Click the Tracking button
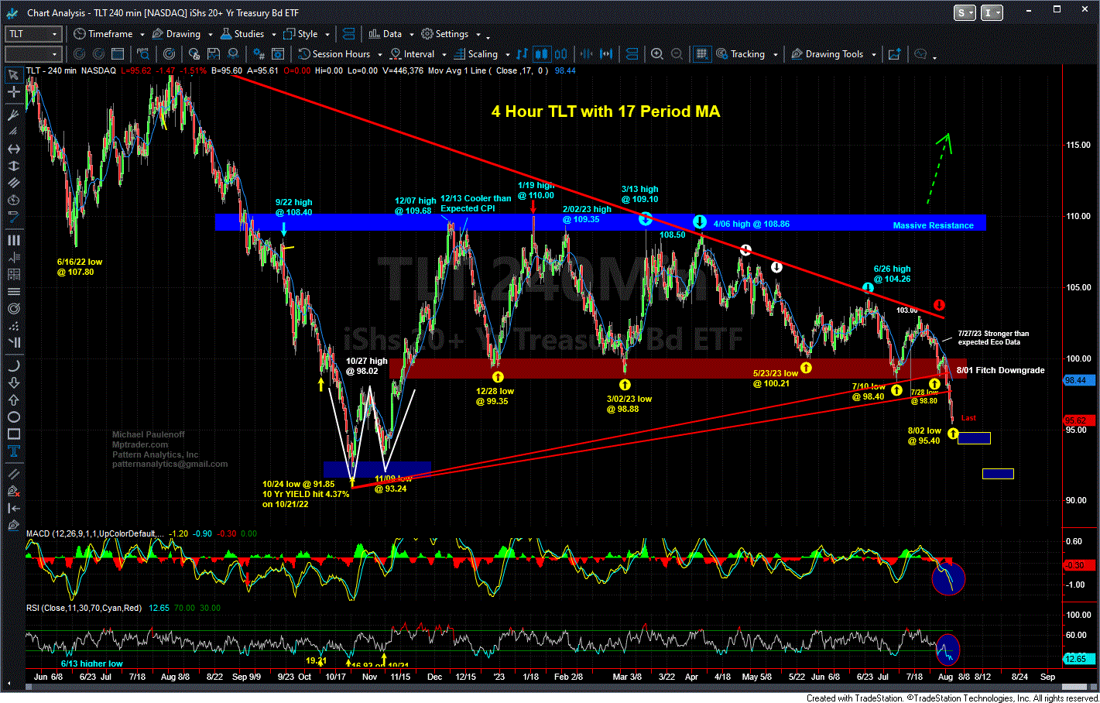The image size is (1100, 703). pos(741,54)
